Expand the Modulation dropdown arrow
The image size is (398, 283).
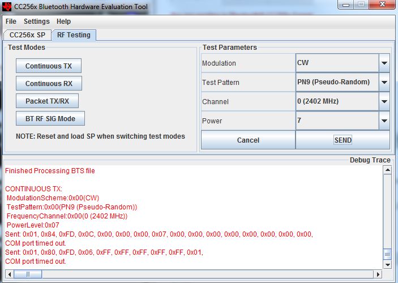[384, 63]
